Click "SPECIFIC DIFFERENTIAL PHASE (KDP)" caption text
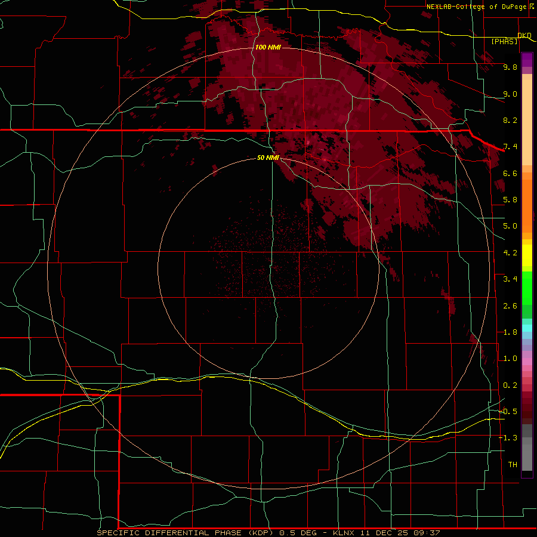537x537 pixels. tap(185, 533)
